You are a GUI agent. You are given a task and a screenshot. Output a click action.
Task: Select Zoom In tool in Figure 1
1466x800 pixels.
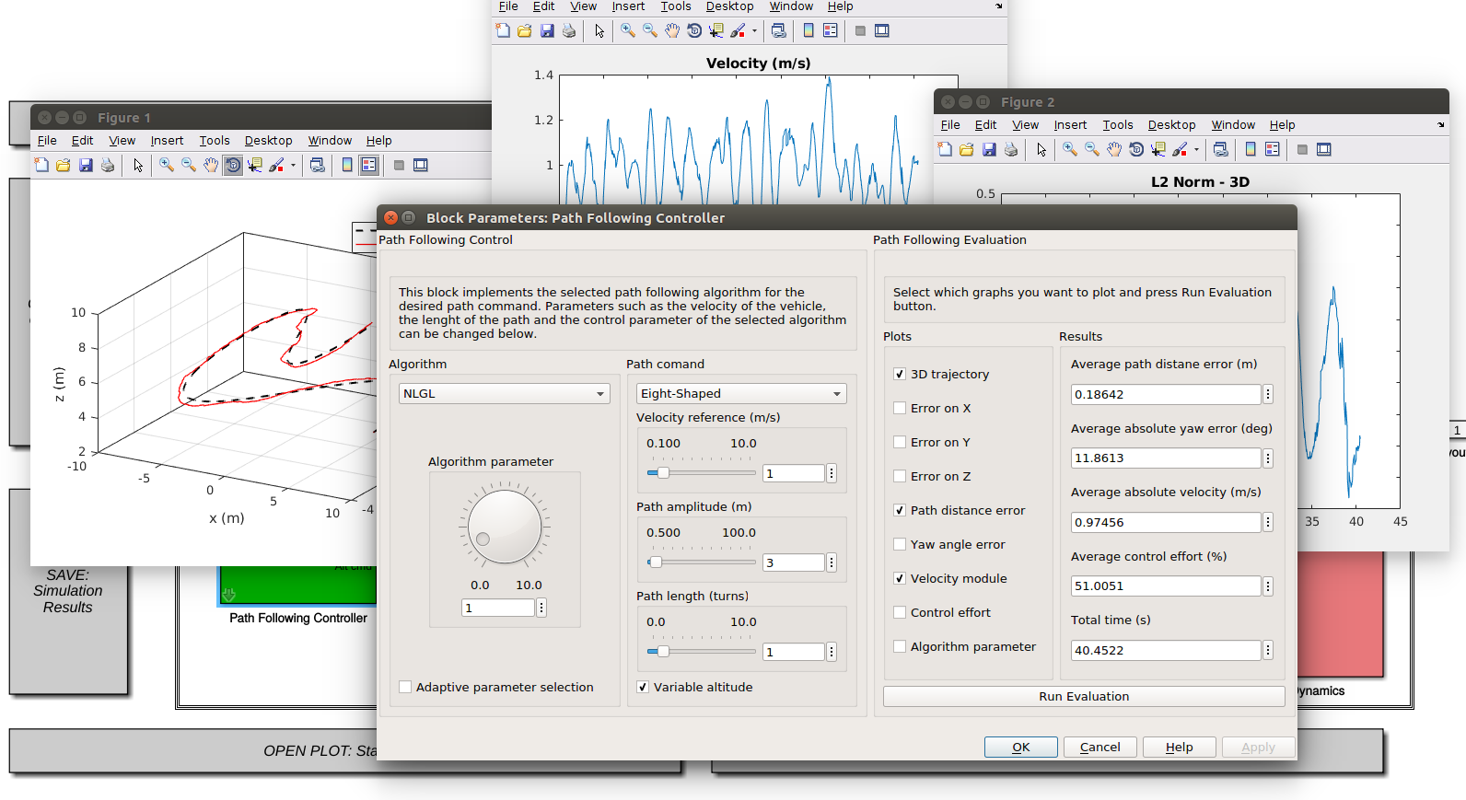click(166, 166)
